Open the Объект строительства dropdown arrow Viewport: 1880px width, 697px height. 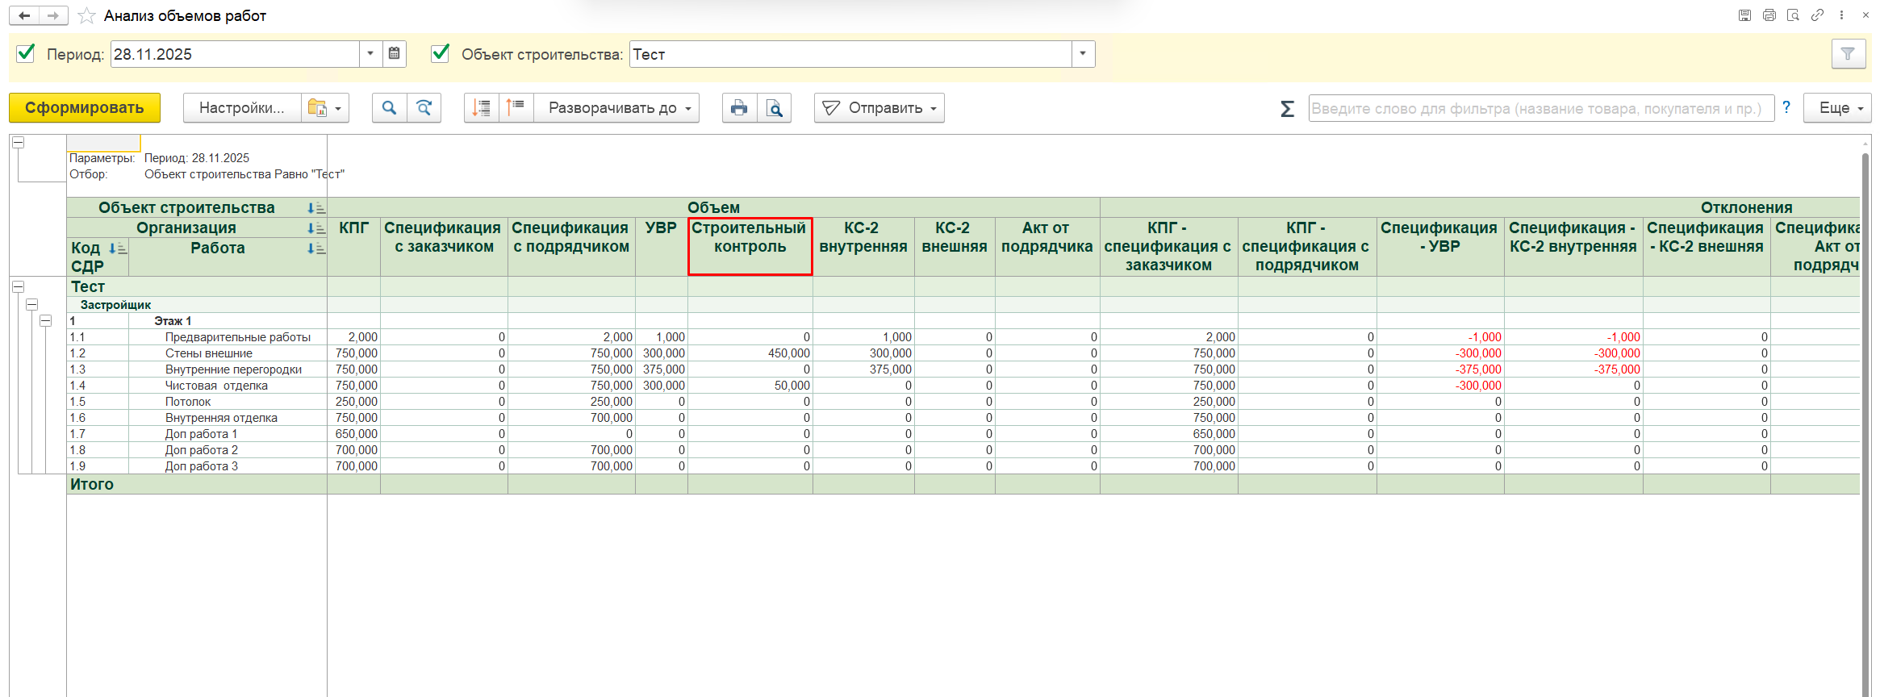1083,54
